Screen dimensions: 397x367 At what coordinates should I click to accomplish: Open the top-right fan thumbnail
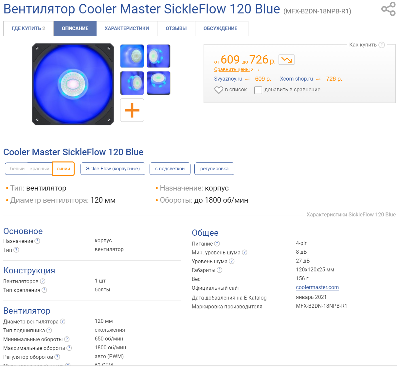point(158,56)
